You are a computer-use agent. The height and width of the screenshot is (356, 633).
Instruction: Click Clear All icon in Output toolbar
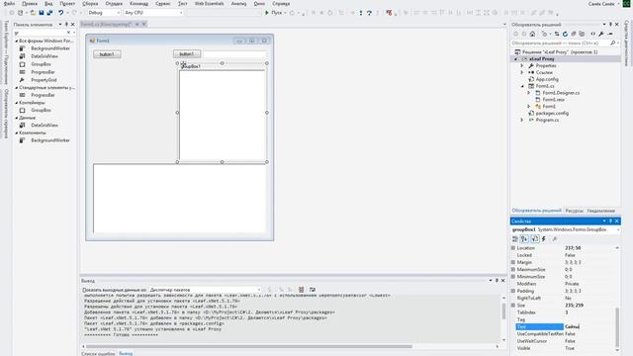pyautogui.click(x=301, y=290)
